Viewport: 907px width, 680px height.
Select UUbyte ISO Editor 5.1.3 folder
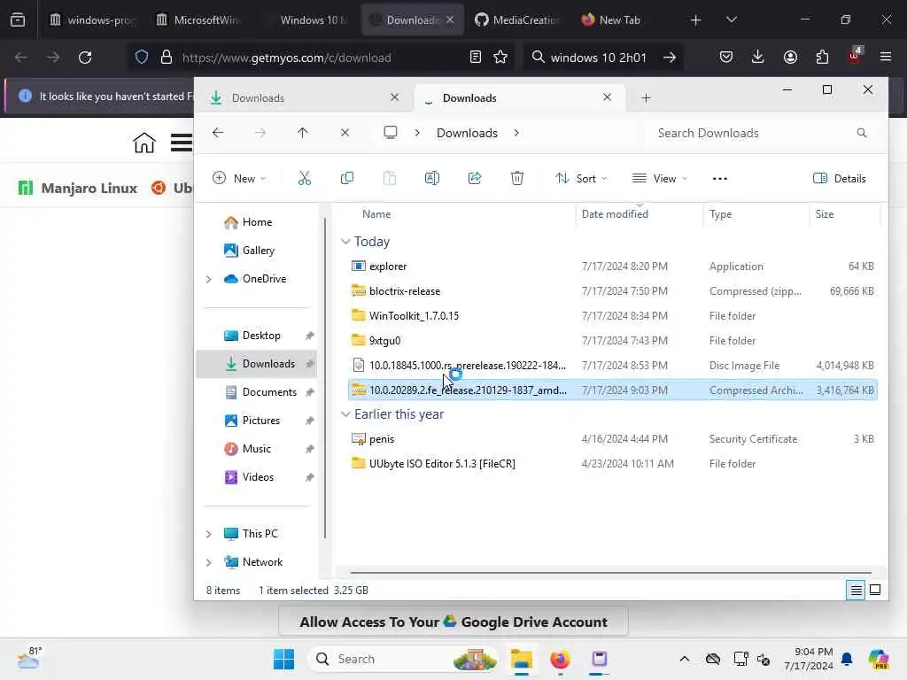point(612,464)
